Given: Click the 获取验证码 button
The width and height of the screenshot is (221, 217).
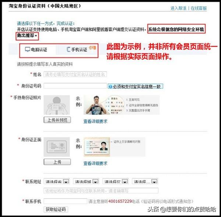Looking at the screenshot, I should coord(56,209).
